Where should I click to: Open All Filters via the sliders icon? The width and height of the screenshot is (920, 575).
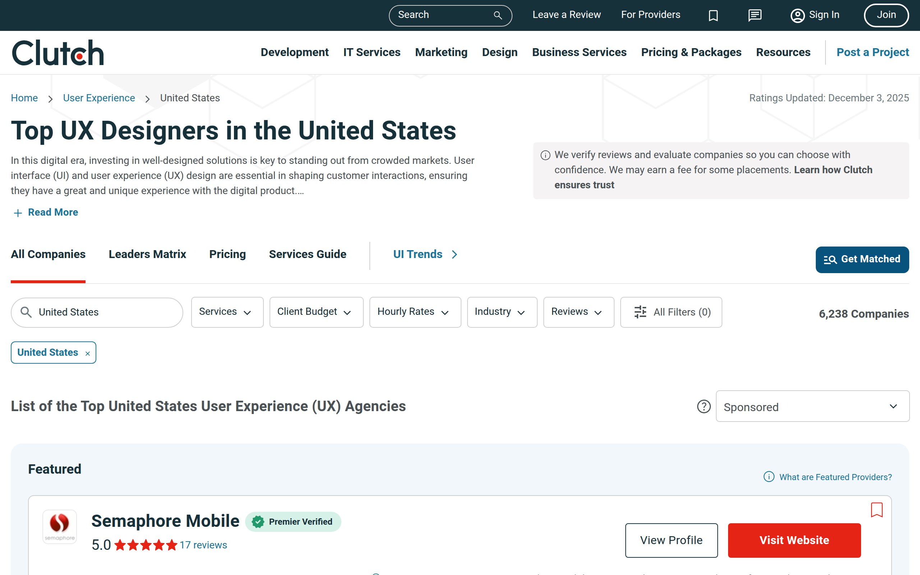click(x=640, y=312)
